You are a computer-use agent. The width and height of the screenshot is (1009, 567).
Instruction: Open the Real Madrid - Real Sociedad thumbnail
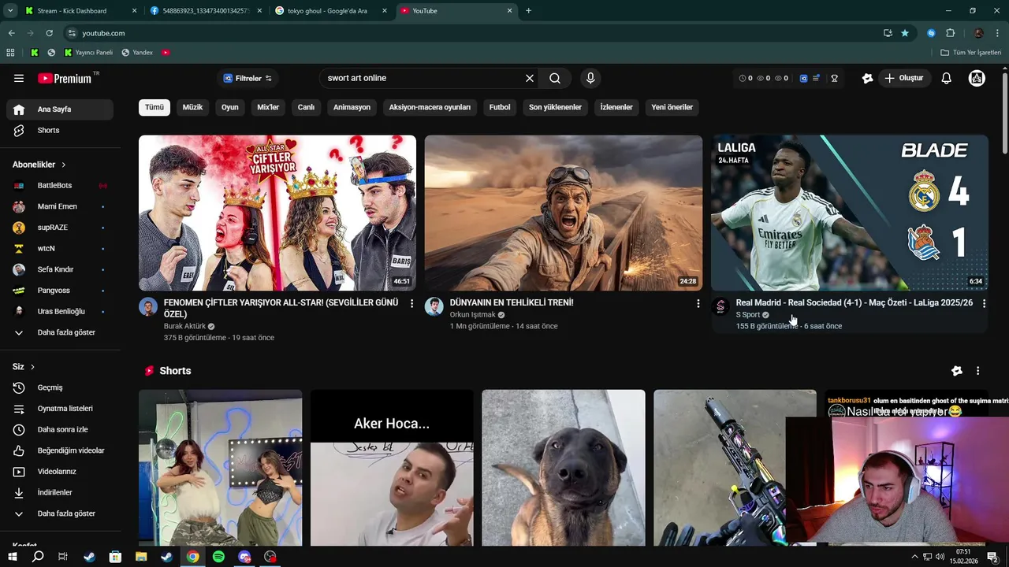pyautogui.click(x=850, y=213)
